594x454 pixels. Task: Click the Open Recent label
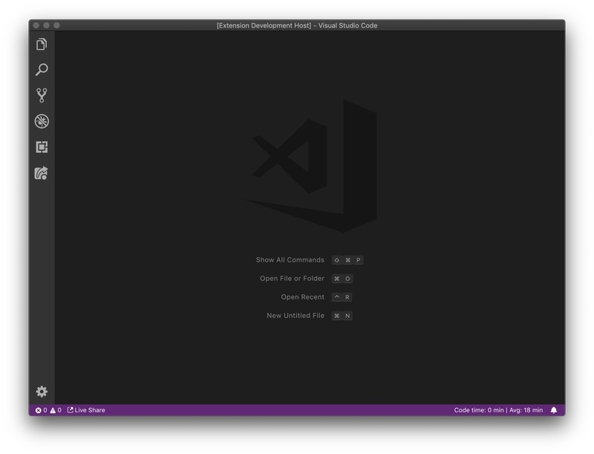click(303, 297)
